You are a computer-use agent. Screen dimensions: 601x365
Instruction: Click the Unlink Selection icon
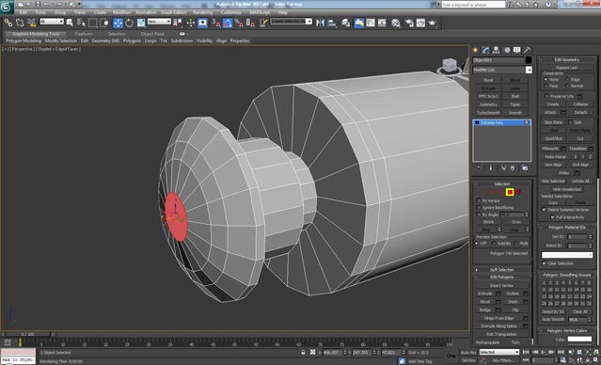[20, 23]
